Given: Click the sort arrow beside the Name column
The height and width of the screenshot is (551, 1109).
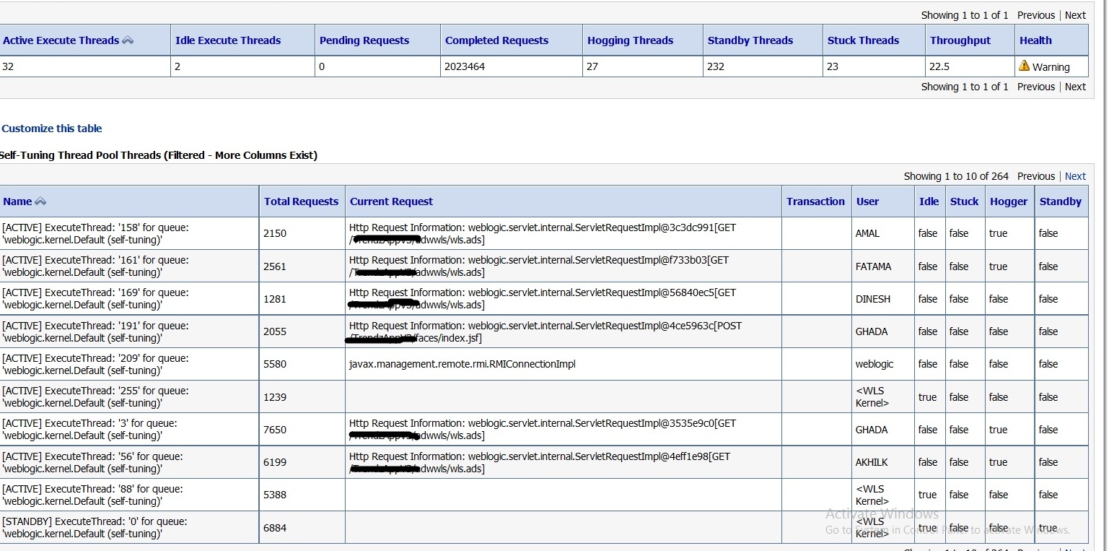Looking at the screenshot, I should (x=40, y=201).
